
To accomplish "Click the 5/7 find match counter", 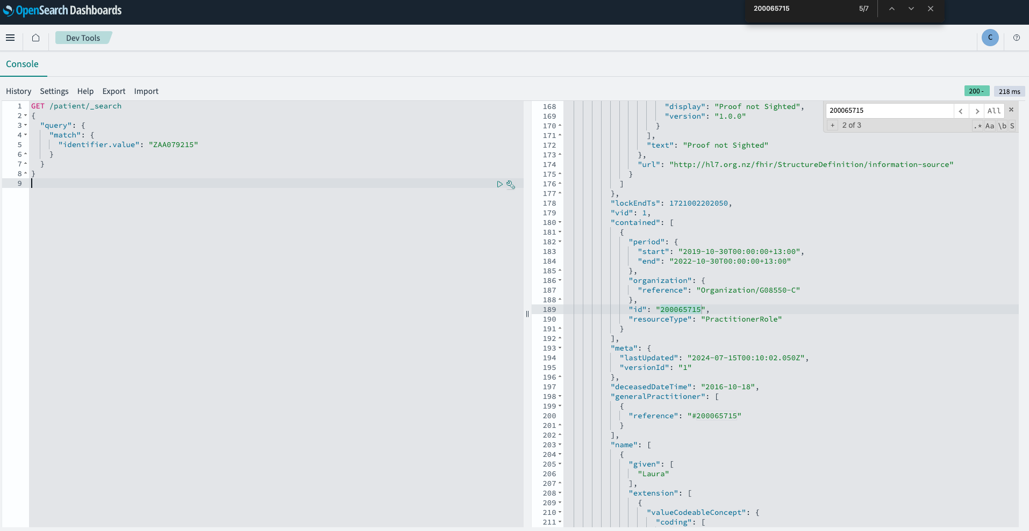I will pos(863,9).
